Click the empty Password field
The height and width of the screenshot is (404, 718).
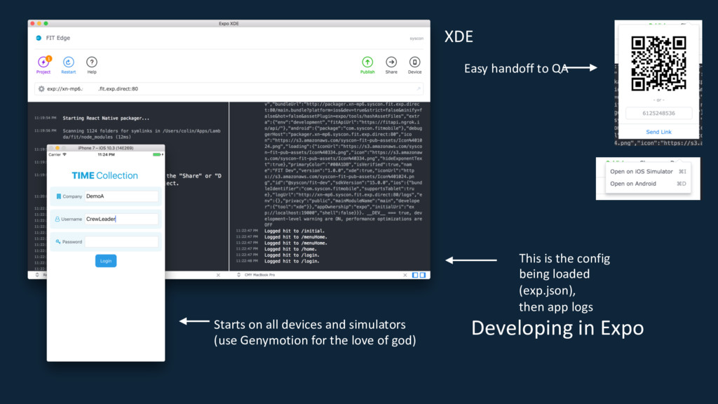click(x=121, y=241)
